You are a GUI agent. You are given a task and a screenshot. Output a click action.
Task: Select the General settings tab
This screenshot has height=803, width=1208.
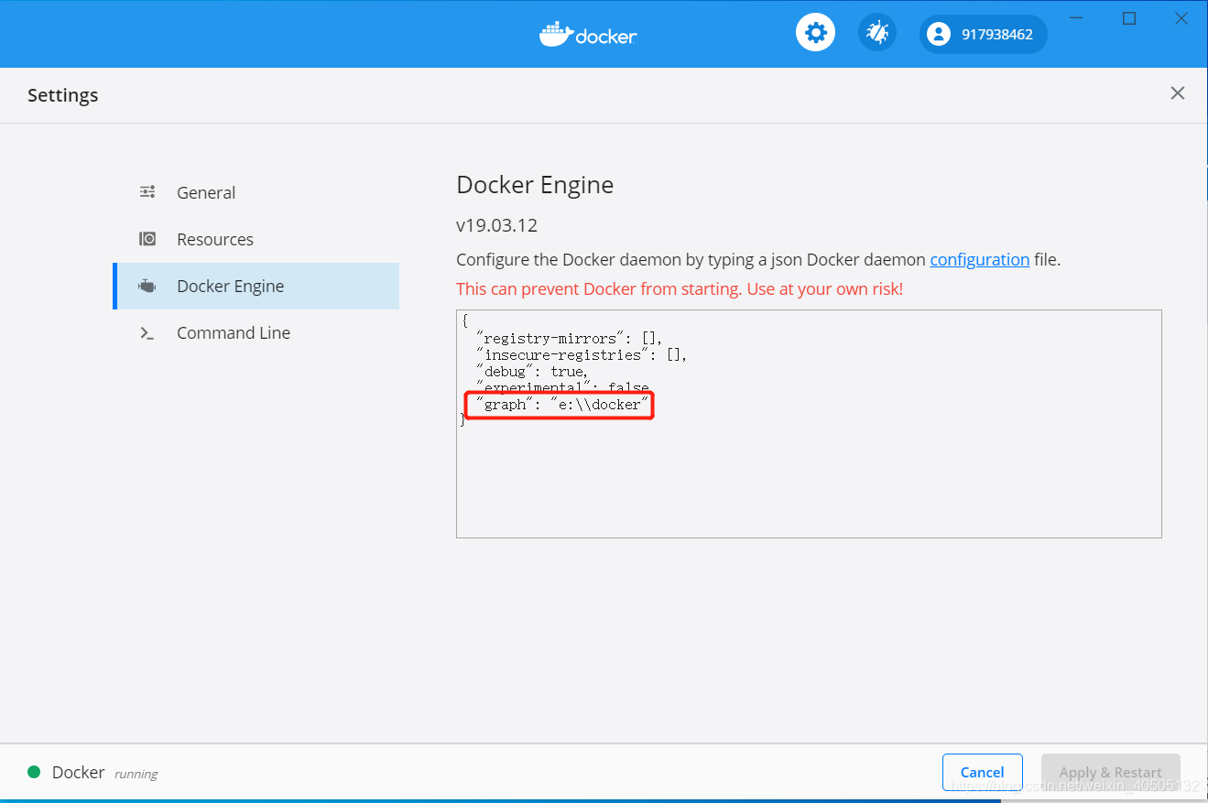point(256,192)
